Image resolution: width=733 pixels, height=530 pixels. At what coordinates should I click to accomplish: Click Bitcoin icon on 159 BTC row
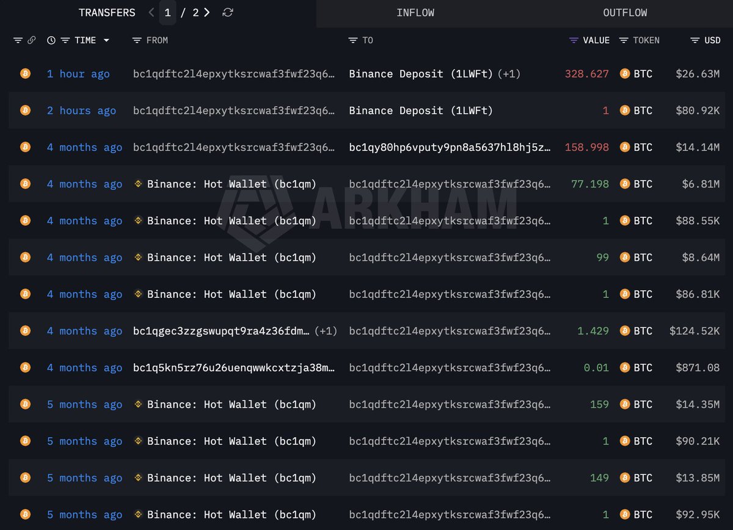[x=25, y=404]
